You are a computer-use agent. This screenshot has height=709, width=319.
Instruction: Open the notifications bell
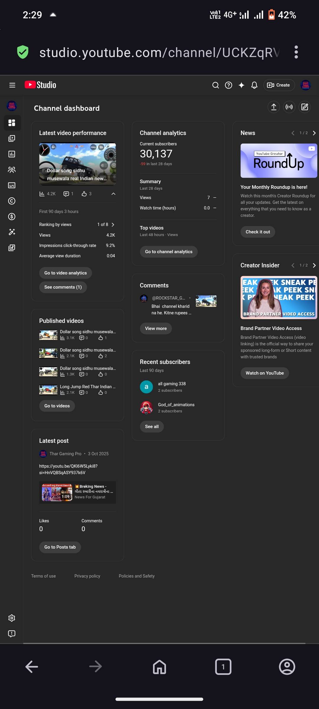tap(254, 85)
